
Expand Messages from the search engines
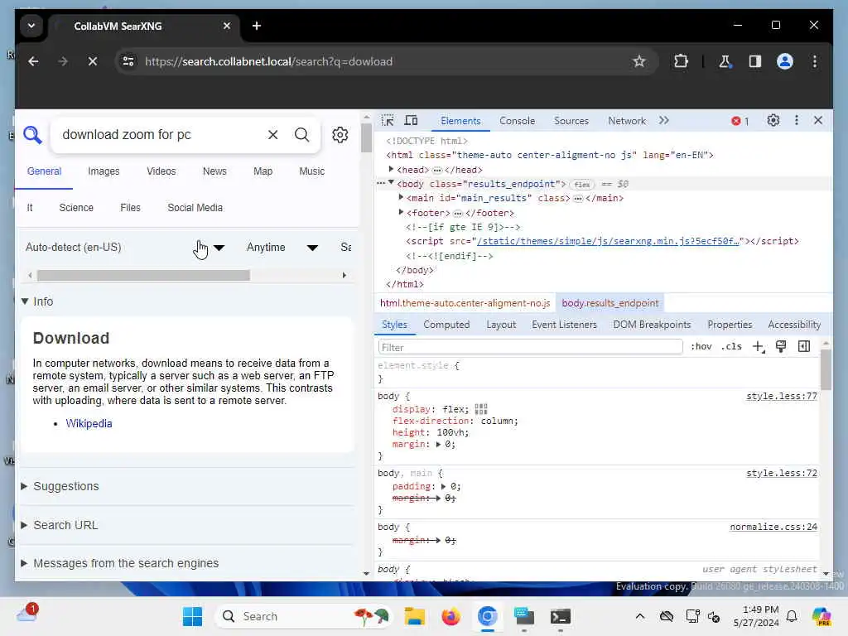click(x=119, y=563)
